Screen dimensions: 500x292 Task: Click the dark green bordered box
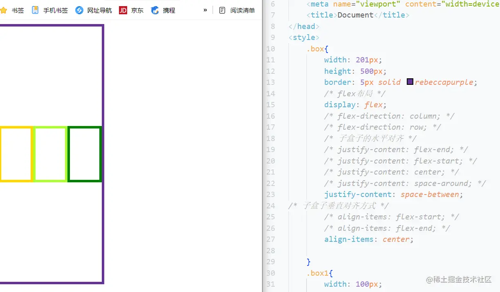click(84, 154)
